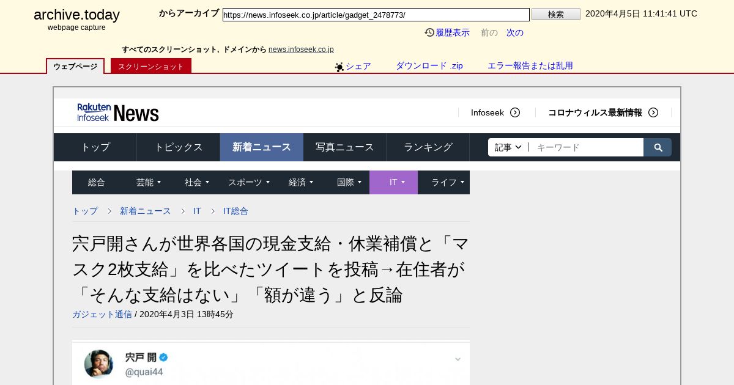
Task: Click the Infoseek arrow circle icon
Action: click(515, 112)
